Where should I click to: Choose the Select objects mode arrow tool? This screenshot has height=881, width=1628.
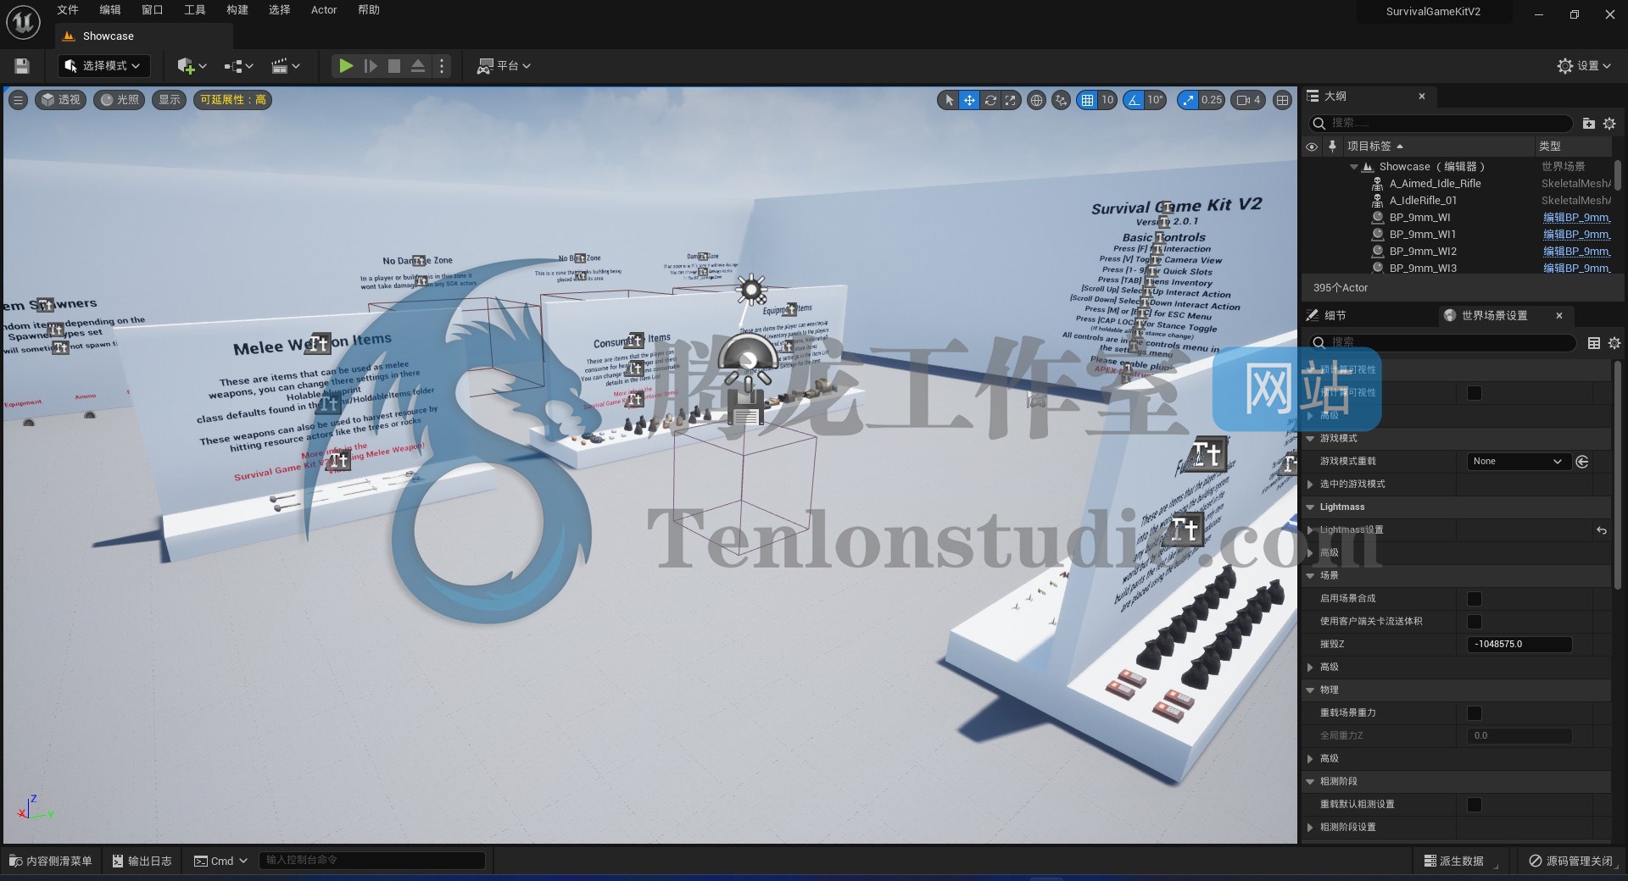949,100
